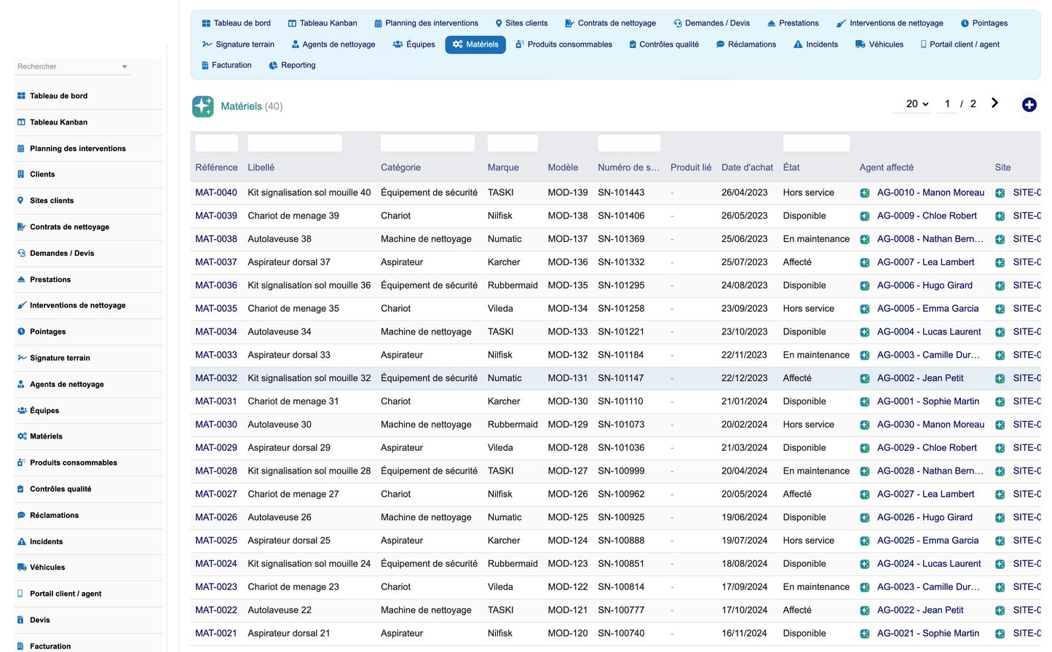The height and width of the screenshot is (652, 1052).
Task: Open the top Demandes / Devis tab
Action: coord(711,23)
